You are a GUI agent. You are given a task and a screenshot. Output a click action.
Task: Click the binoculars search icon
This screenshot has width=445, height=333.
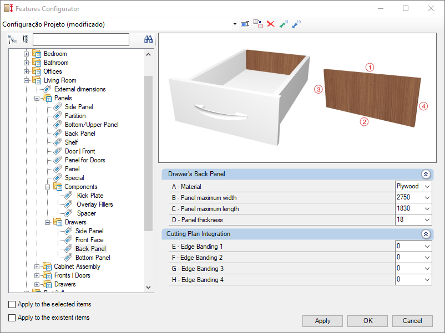pyautogui.click(x=148, y=39)
